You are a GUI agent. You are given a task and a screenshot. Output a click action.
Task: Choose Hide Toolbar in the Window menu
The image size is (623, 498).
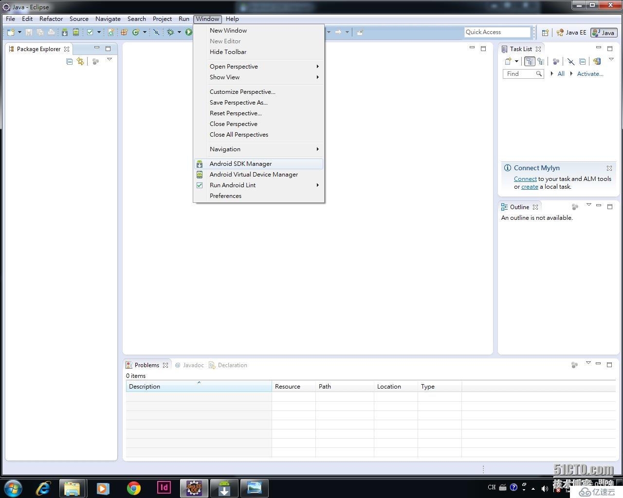pos(259,52)
